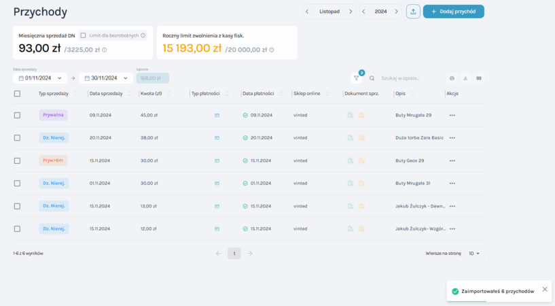Screen dimensions: 555x306
Task: Sort by the Data sprzedaży column header
Action: pyautogui.click(x=106, y=94)
